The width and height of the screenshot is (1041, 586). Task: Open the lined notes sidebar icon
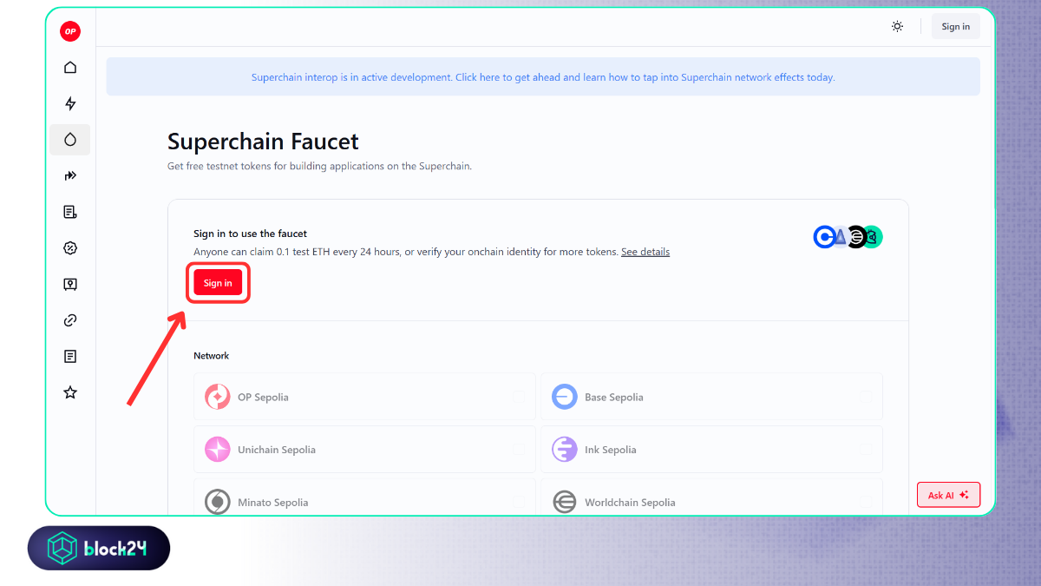[x=70, y=356]
